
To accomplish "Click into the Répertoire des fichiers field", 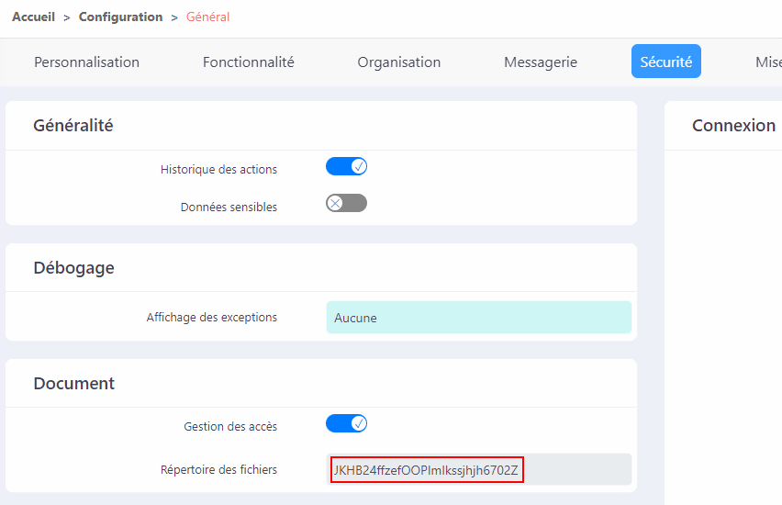I will pyautogui.click(x=479, y=469).
